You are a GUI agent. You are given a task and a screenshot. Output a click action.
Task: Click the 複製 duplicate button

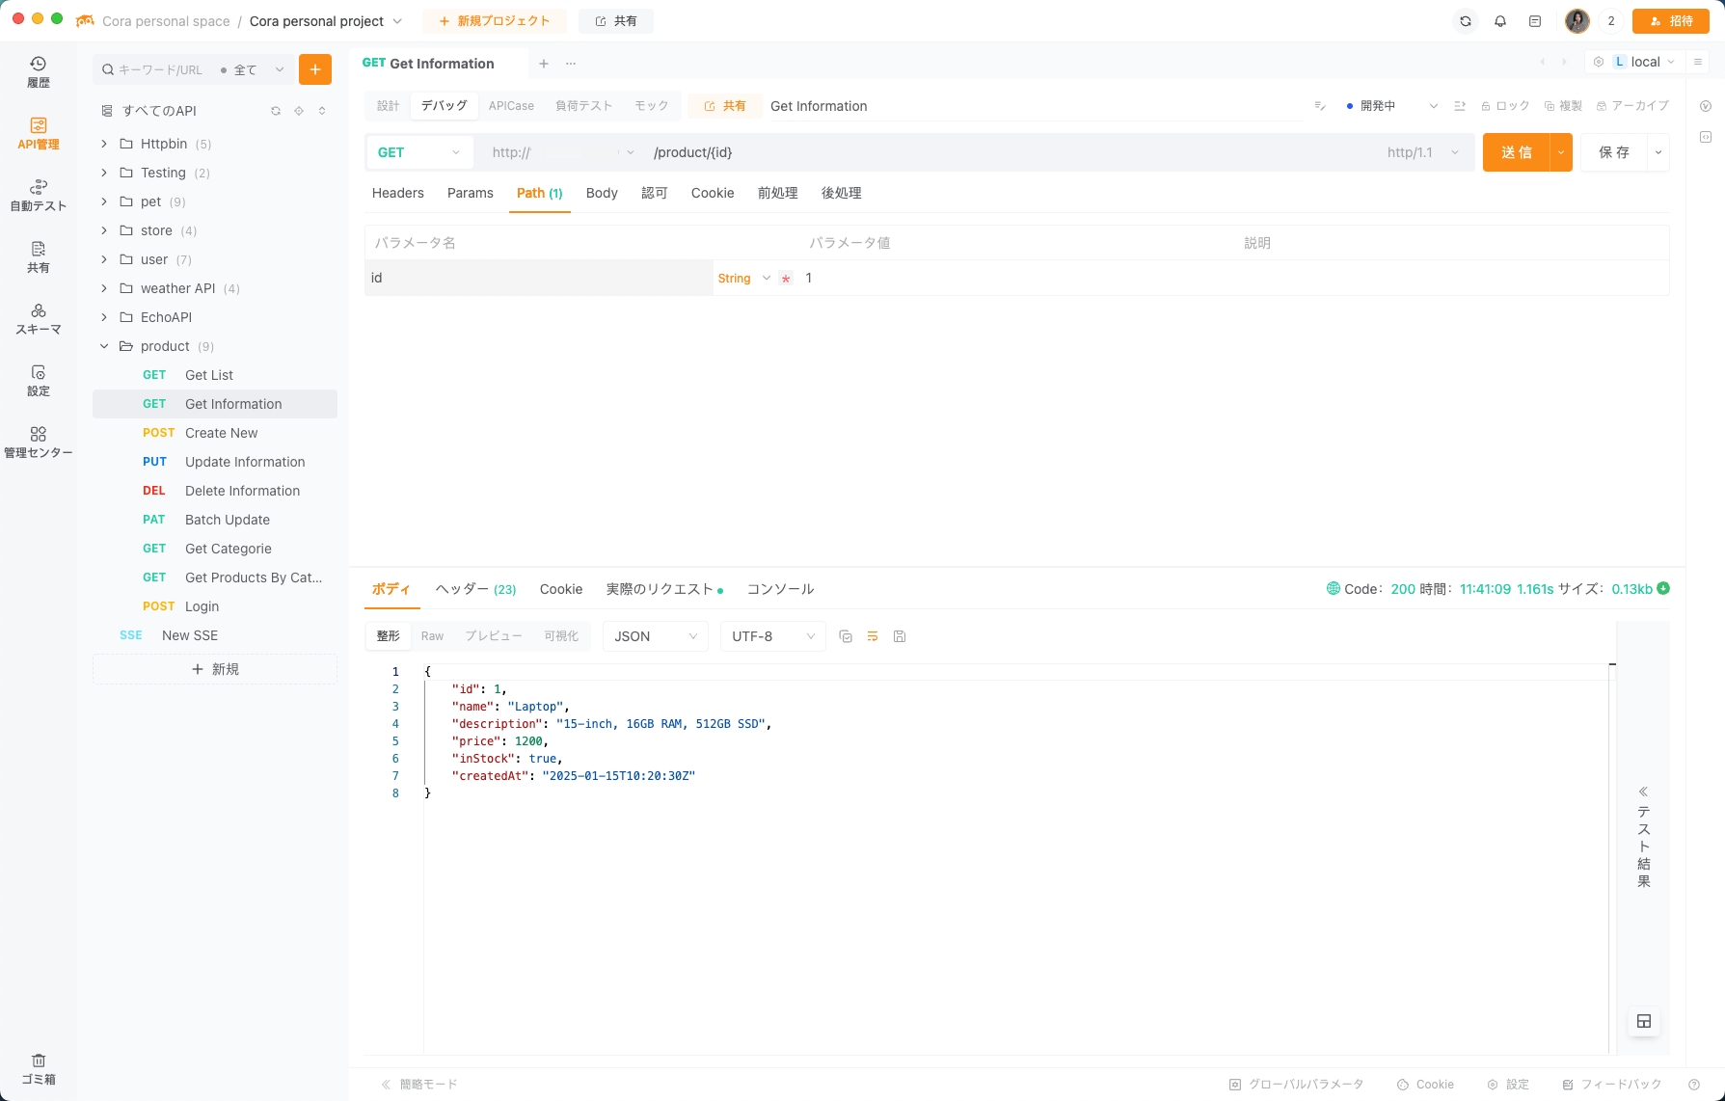click(x=1563, y=106)
